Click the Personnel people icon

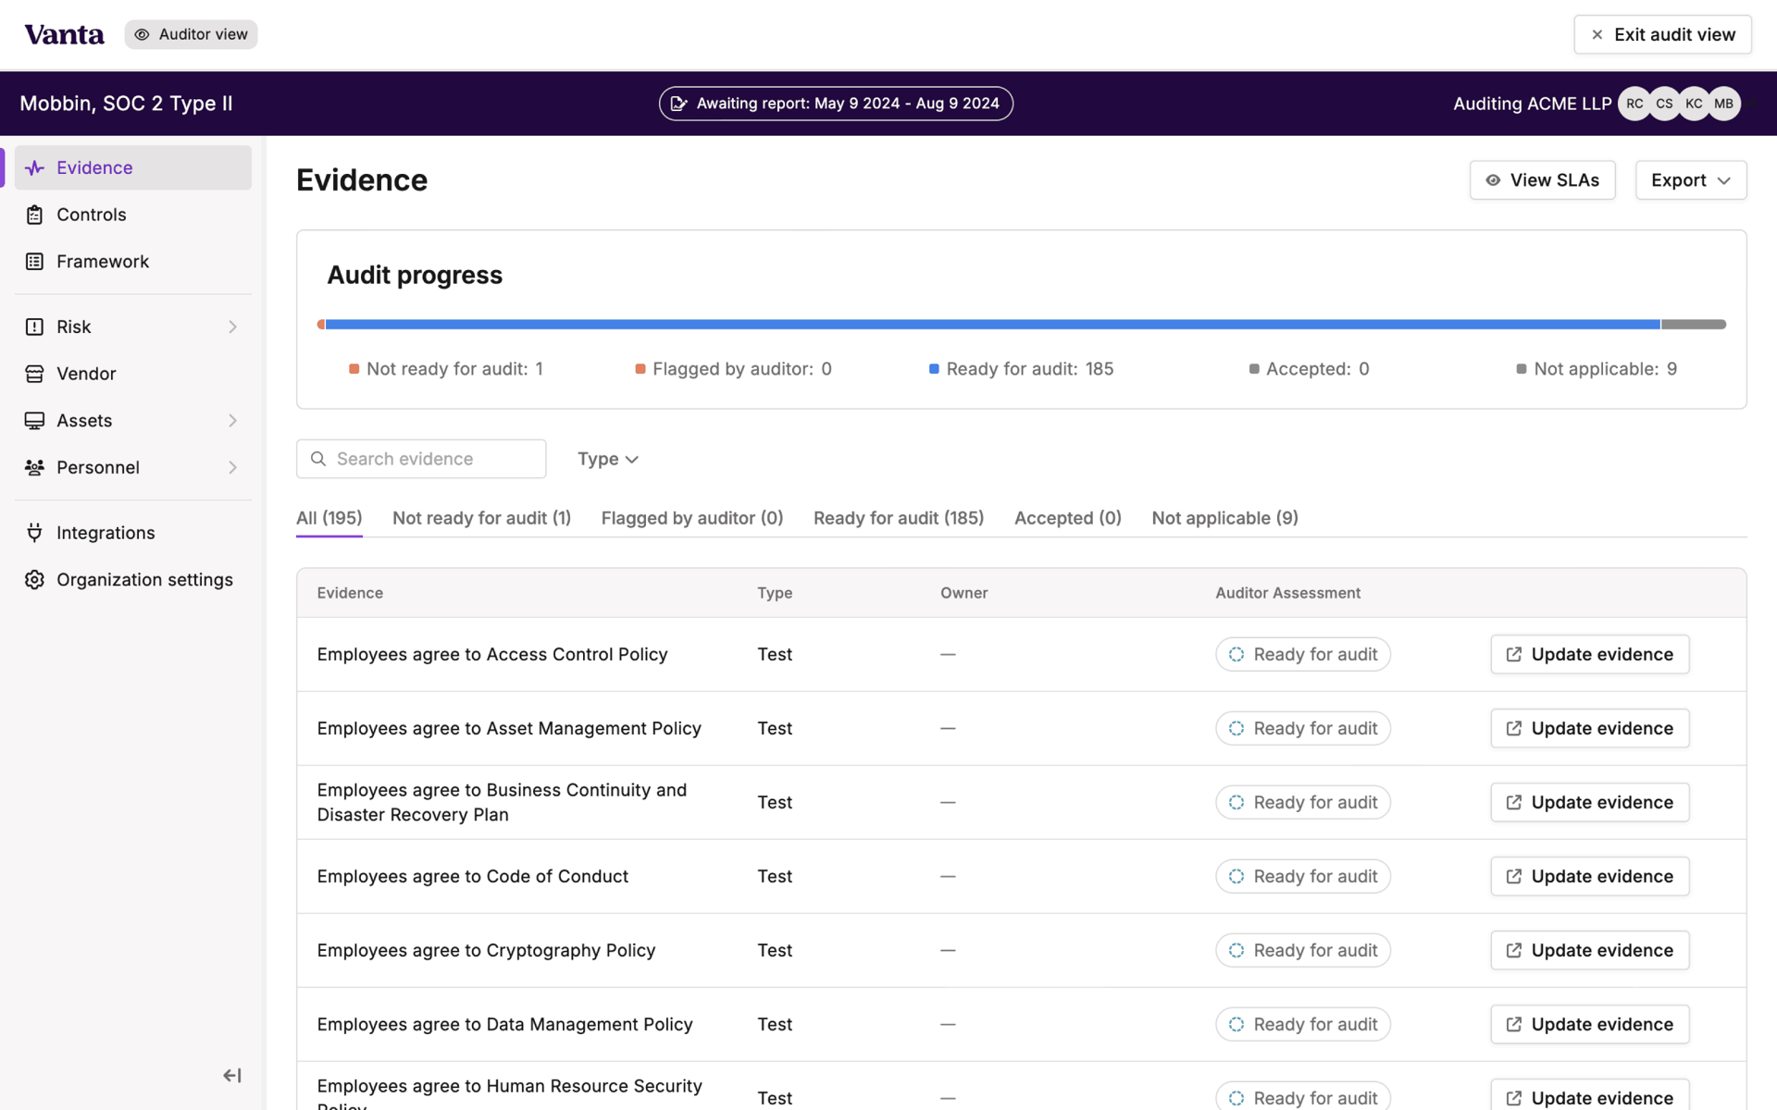point(34,467)
